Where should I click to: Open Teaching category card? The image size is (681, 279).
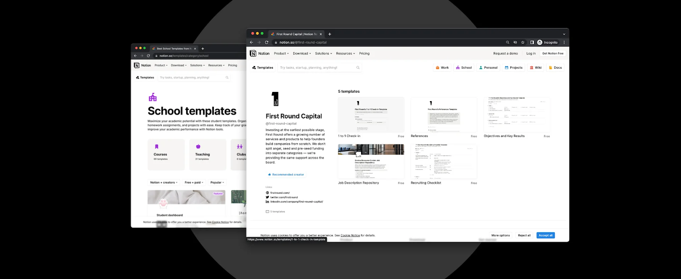207,155
